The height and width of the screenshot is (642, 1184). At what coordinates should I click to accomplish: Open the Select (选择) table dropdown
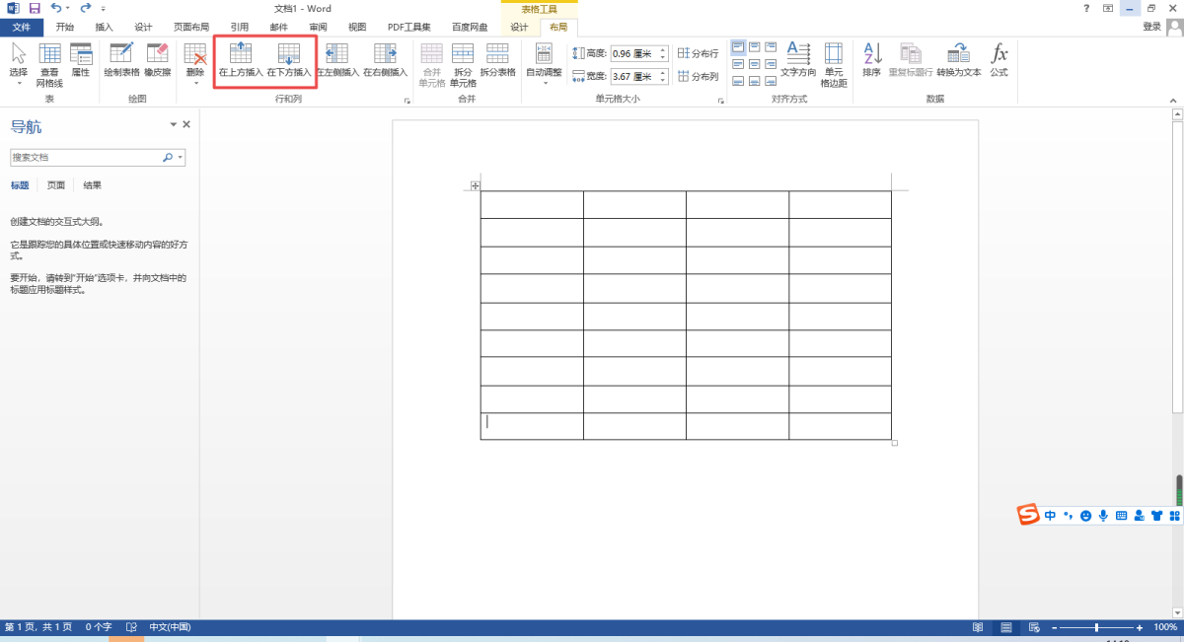[x=18, y=64]
